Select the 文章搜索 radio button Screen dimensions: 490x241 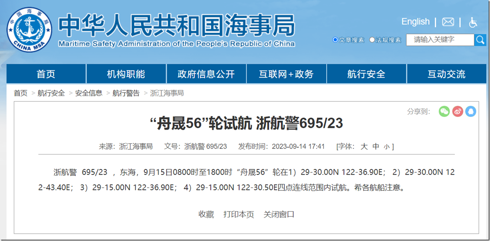point(335,40)
